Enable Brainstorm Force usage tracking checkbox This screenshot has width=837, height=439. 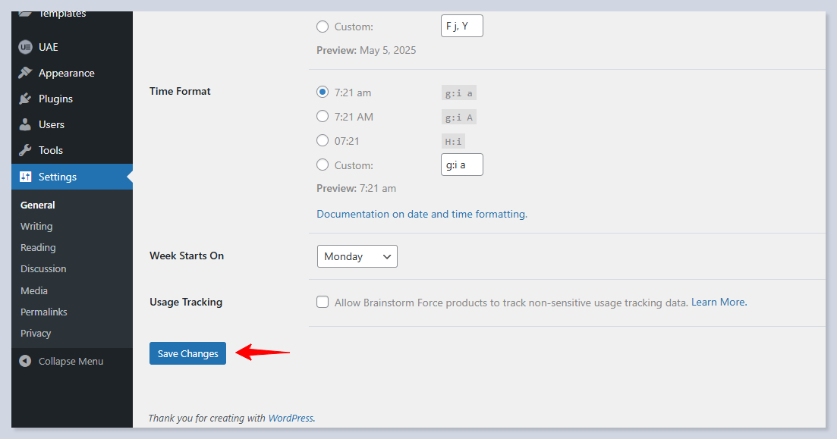pyautogui.click(x=323, y=302)
